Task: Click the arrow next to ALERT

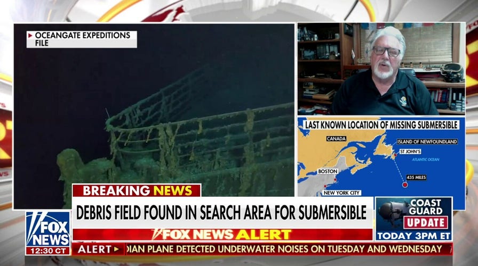Action: point(116,250)
